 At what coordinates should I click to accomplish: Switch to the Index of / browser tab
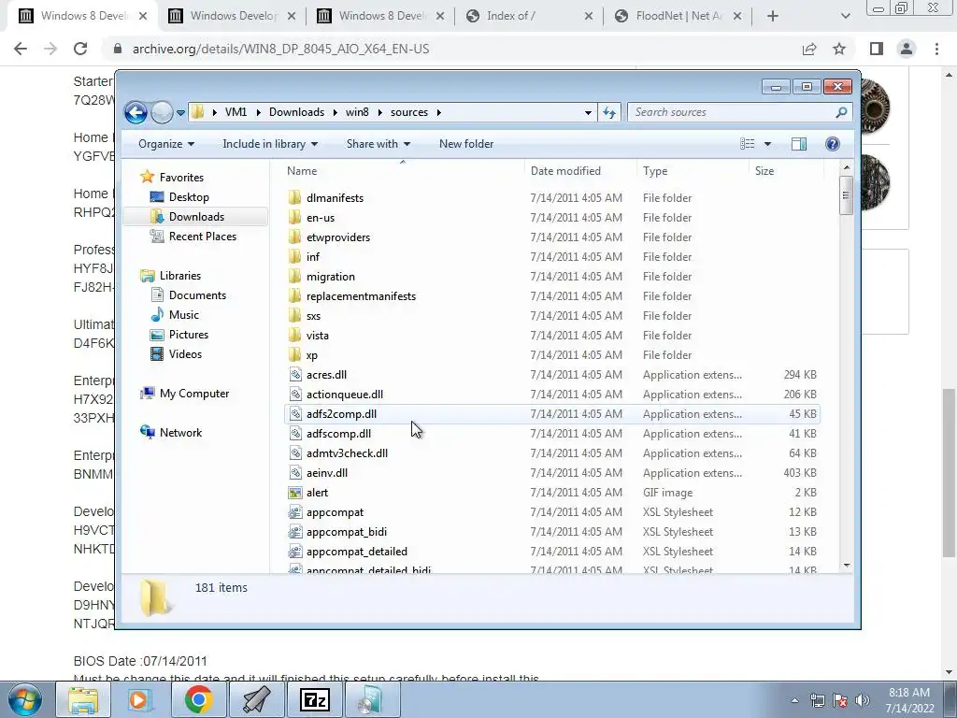coord(529,16)
